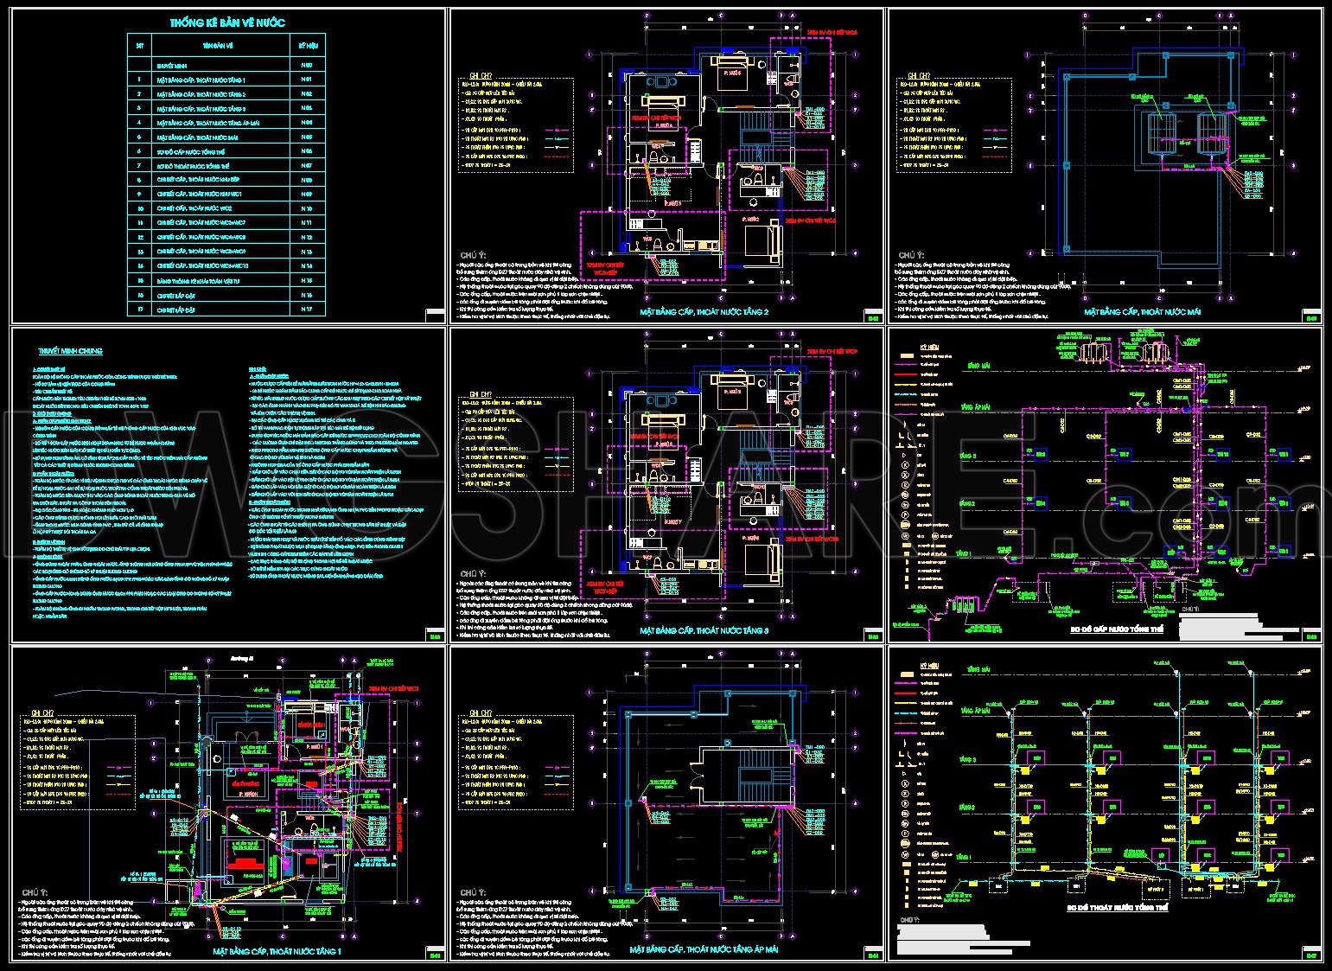Image resolution: width=1332 pixels, height=971 pixels.
Task: Select the drawing list table sheet
Action: (x=227, y=166)
